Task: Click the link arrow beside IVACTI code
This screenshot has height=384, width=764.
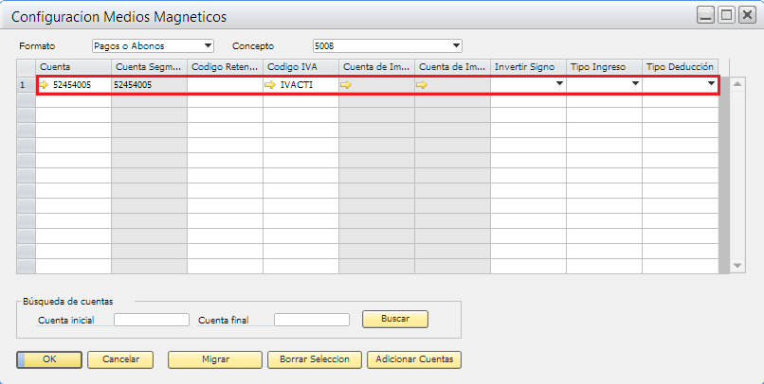Action: click(x=271, y=85)
